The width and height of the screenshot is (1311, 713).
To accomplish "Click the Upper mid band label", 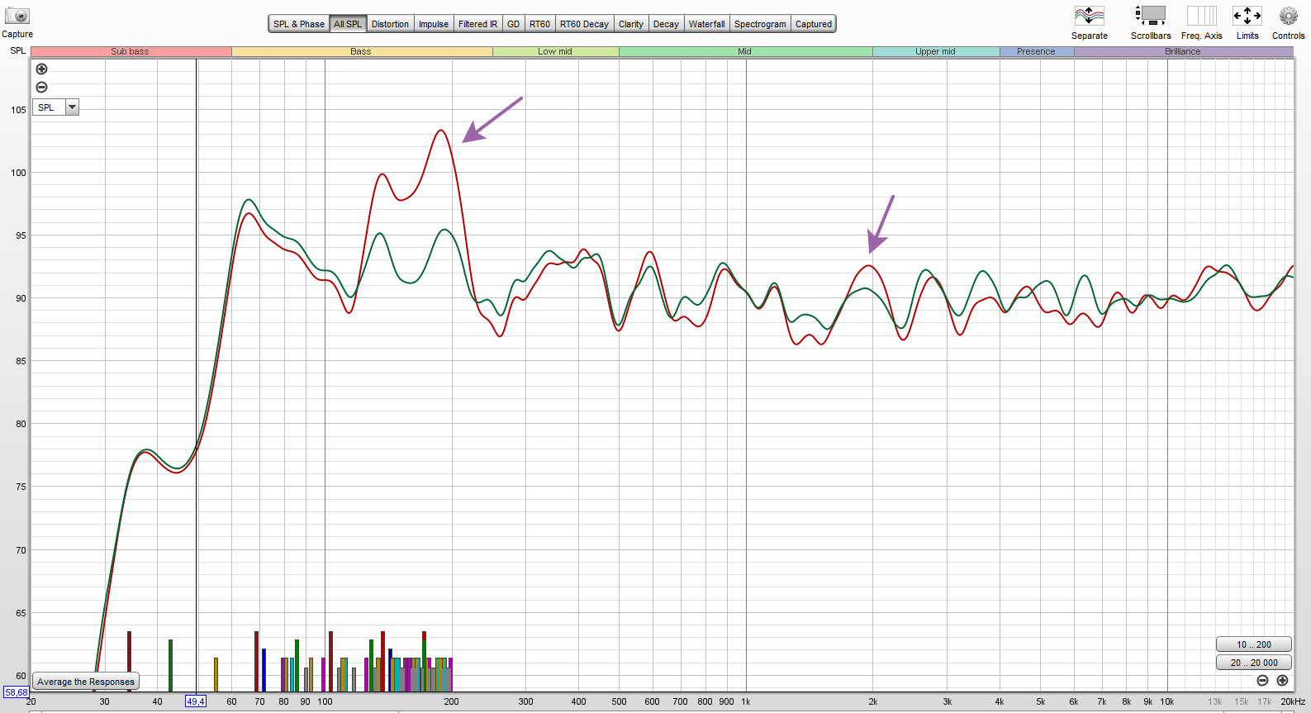I will pos(936,51).
